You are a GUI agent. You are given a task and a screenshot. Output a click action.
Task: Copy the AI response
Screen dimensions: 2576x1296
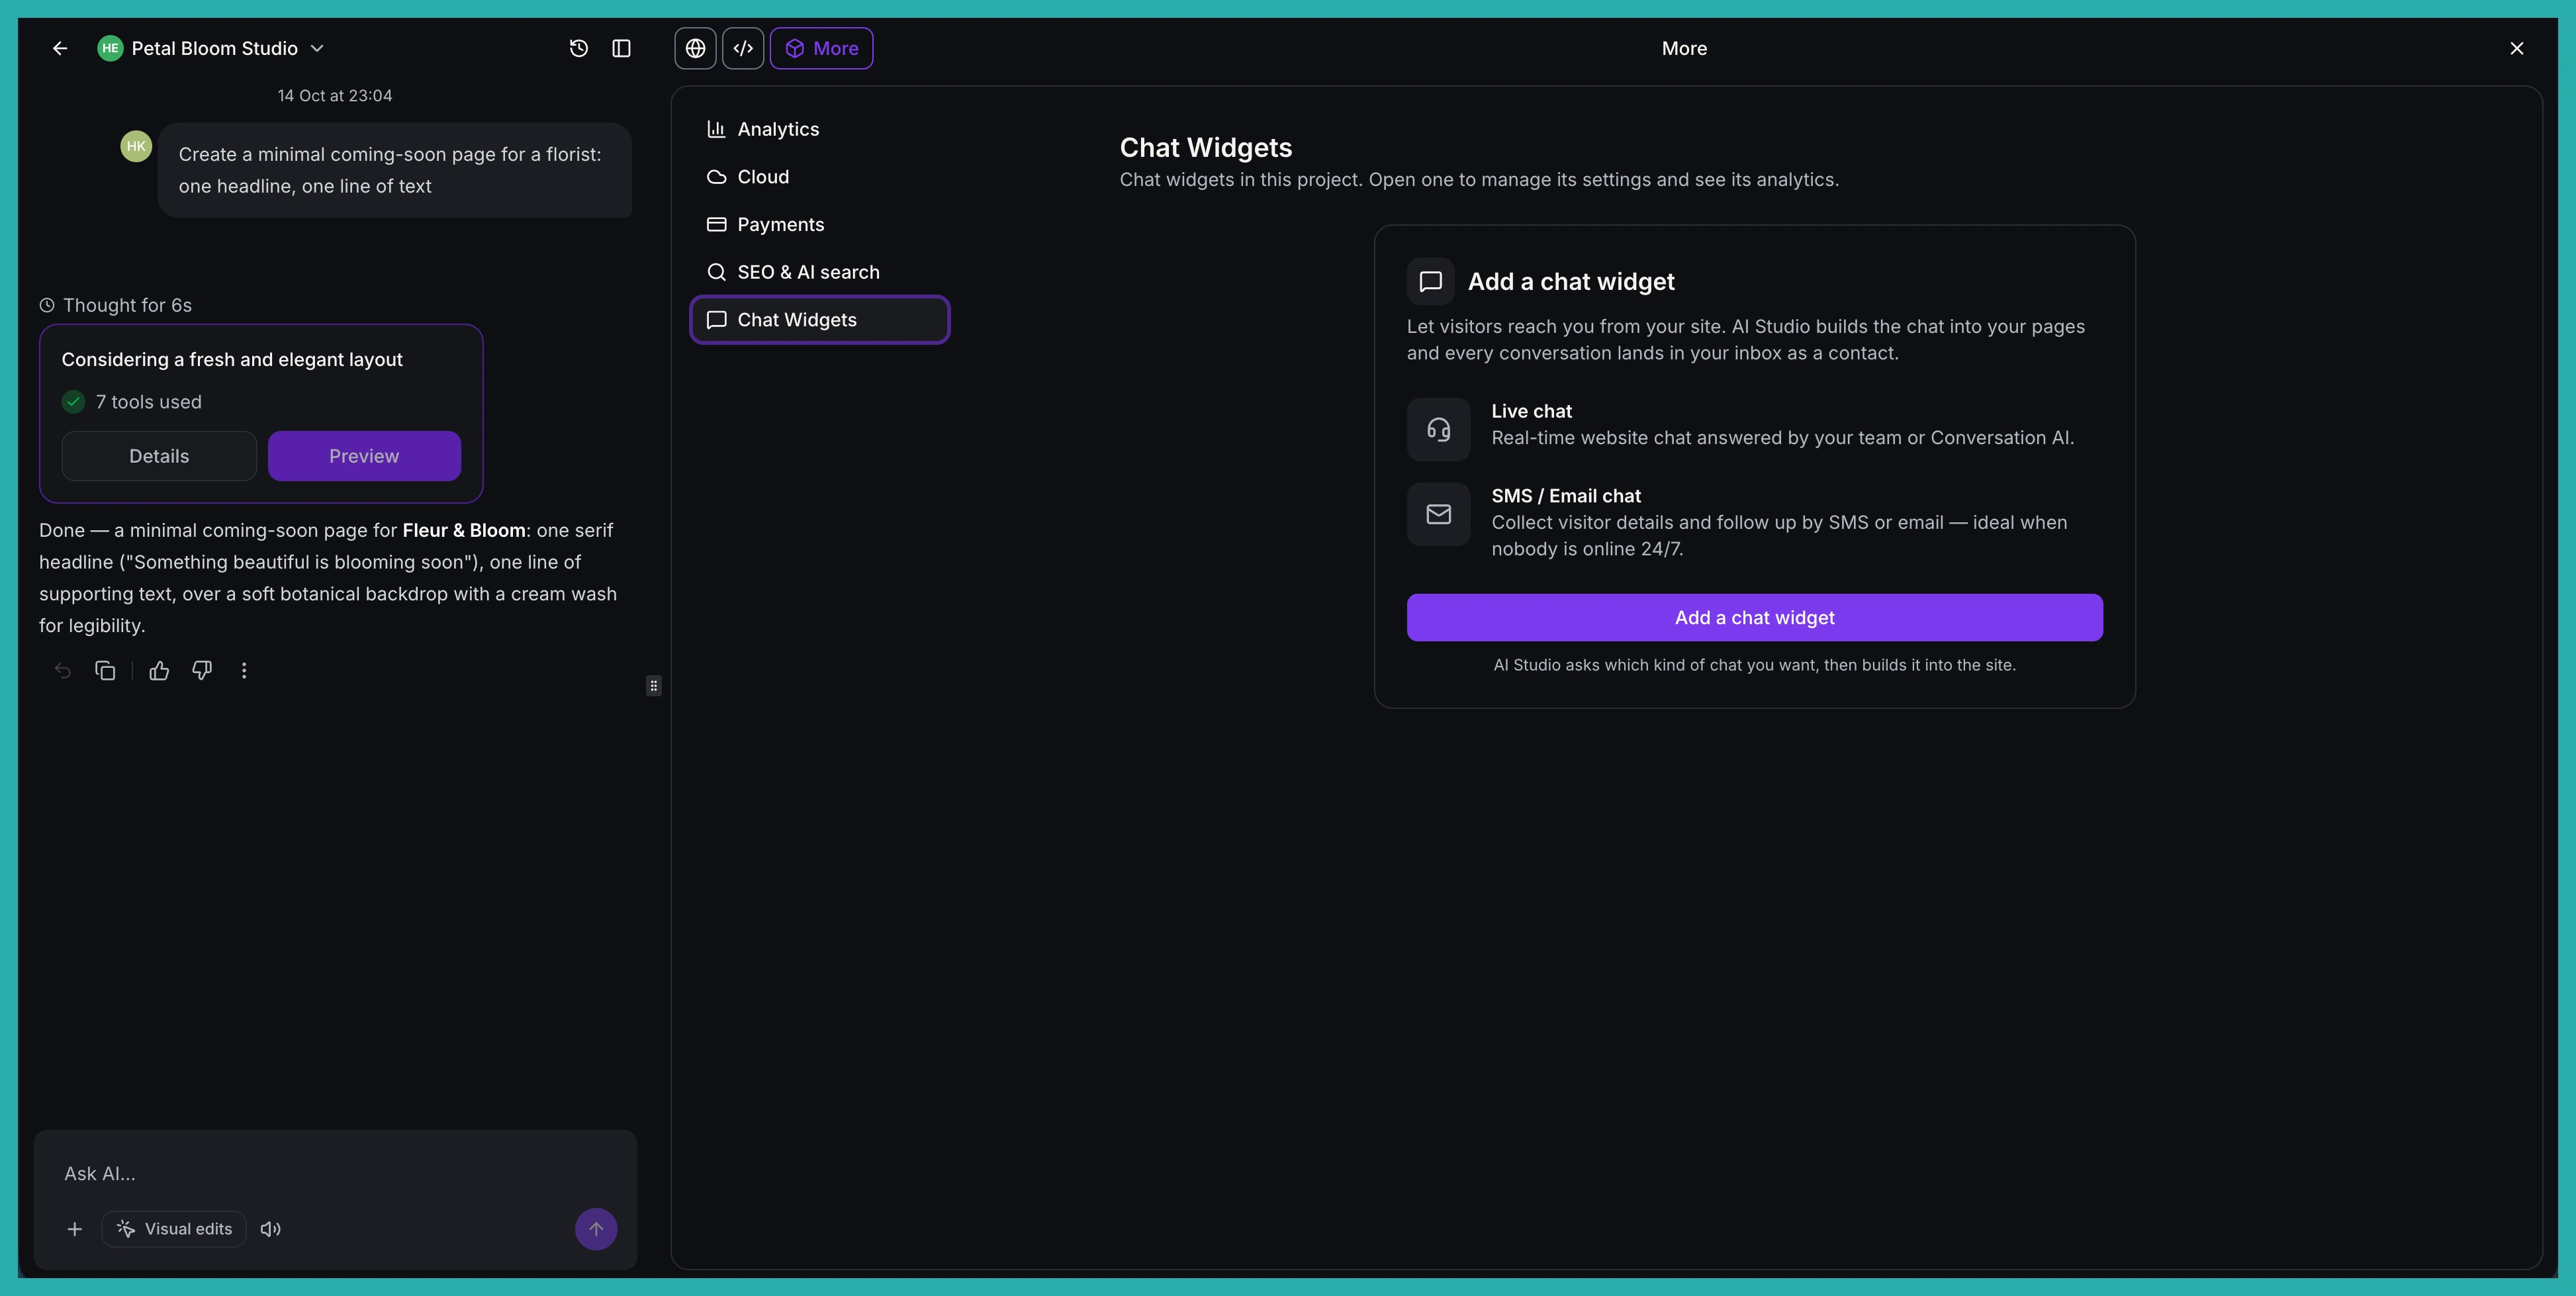click(105, 671)
